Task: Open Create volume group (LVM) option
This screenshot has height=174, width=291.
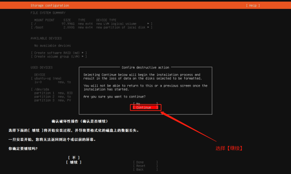Action: (59, 57)
